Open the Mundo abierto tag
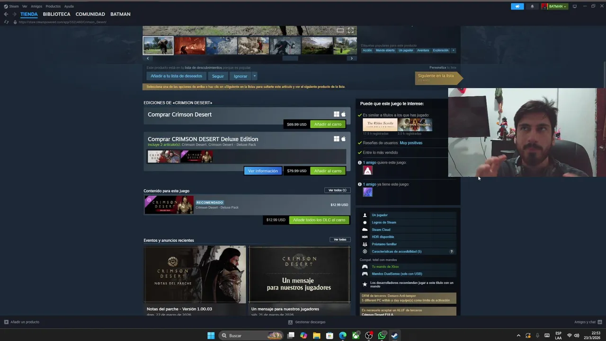The height and width of the screenshot is (341, 606). coord(385,50)
